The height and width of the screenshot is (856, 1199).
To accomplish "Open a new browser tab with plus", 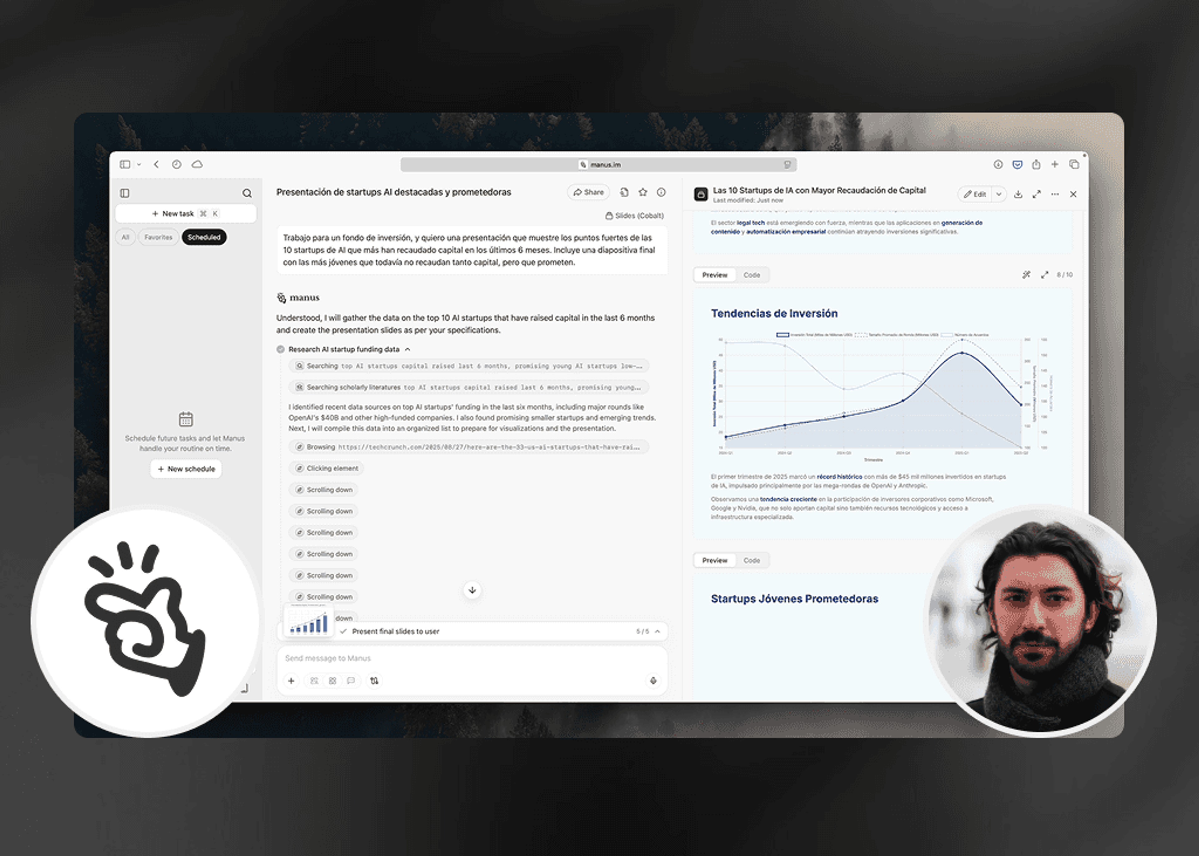I will coord(1055,165).
